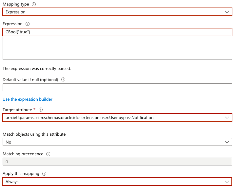
Task: Click the CBool("true") expression text
Action: 18,32
